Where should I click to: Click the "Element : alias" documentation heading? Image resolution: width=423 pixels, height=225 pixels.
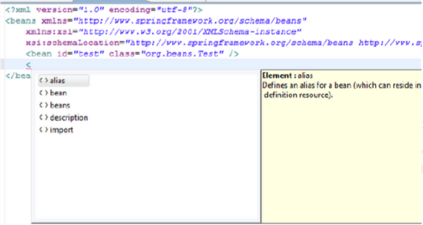pyautogui.click(x=287, y=76)
